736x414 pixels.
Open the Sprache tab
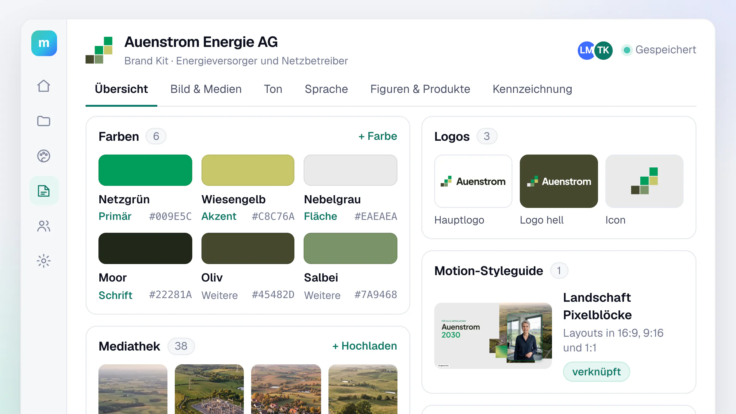click(326, 89)
